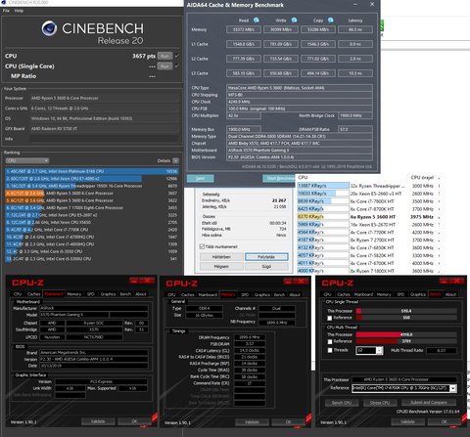Open the Help menu in Cinebench
Screen dimensions: 470x437
[19, 11]
